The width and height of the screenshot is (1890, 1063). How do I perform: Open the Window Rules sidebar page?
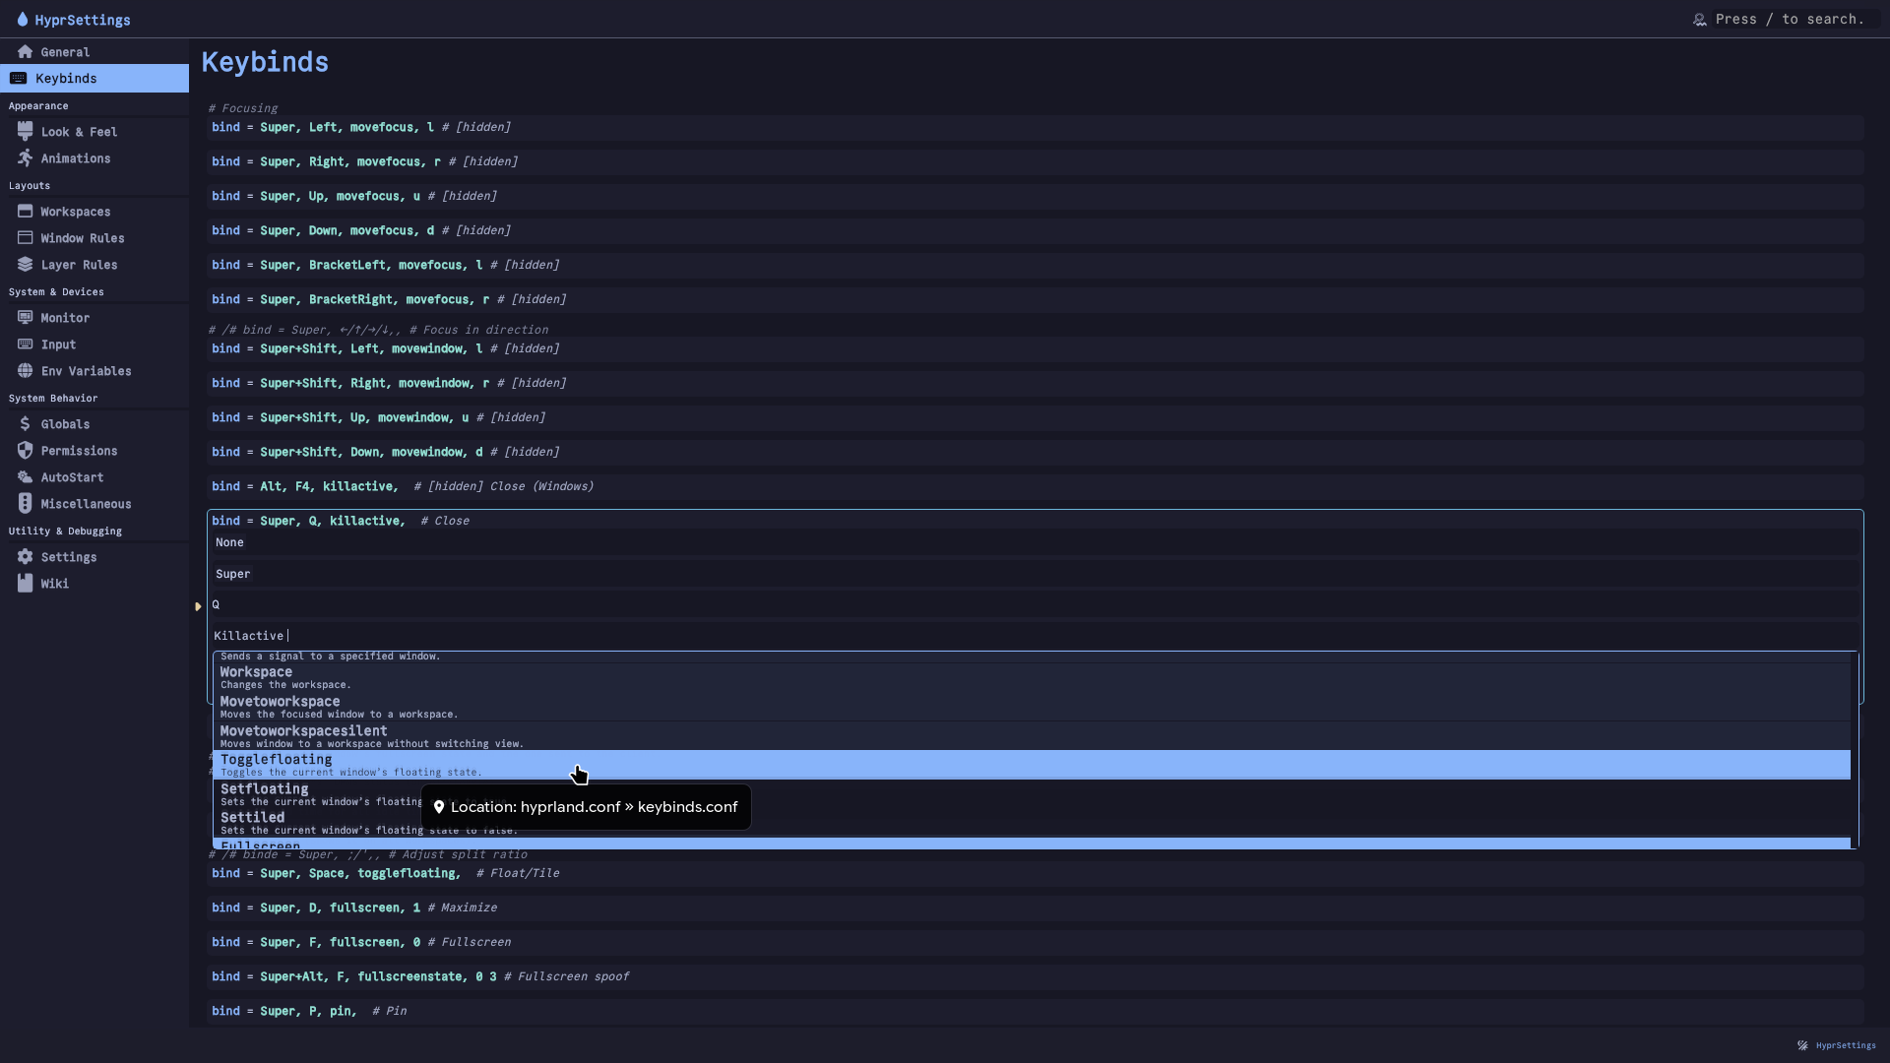click(x=82, y=238)
